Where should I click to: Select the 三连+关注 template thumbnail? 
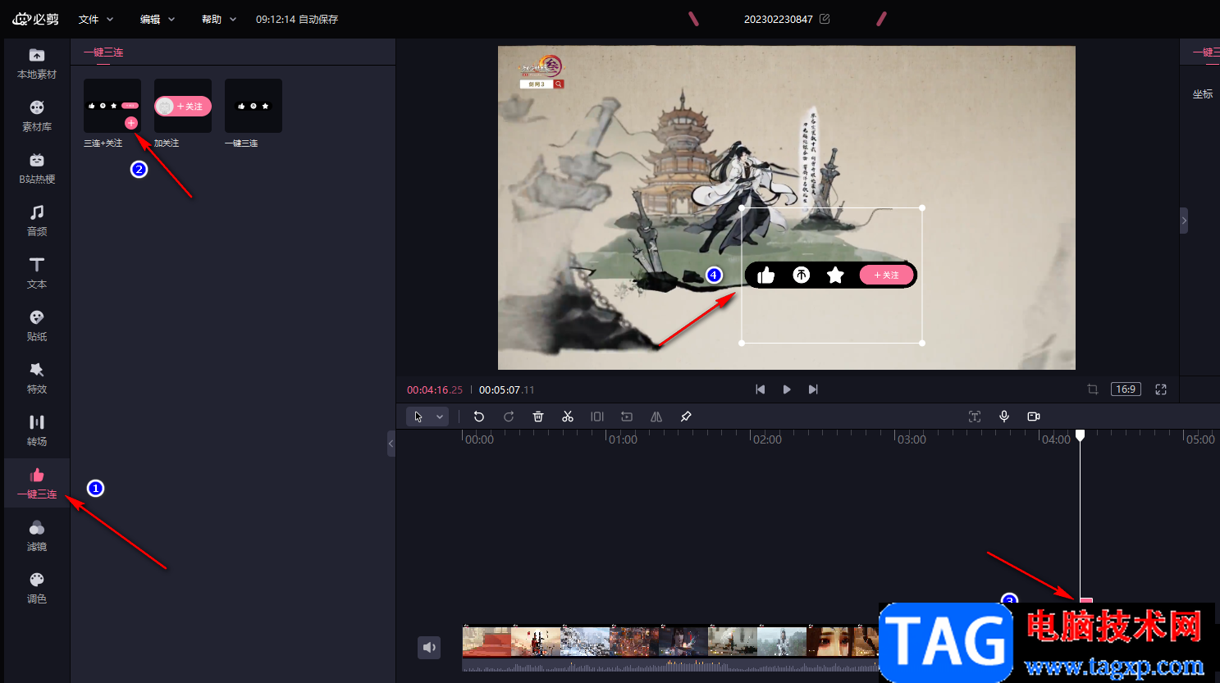click(x=112, y=106)
